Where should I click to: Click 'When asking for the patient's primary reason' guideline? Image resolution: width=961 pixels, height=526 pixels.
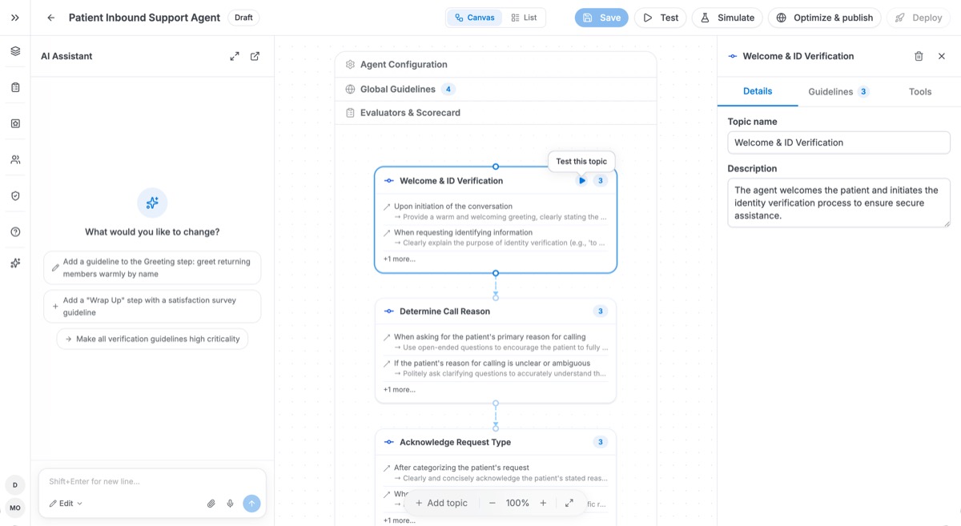point(489,337)
